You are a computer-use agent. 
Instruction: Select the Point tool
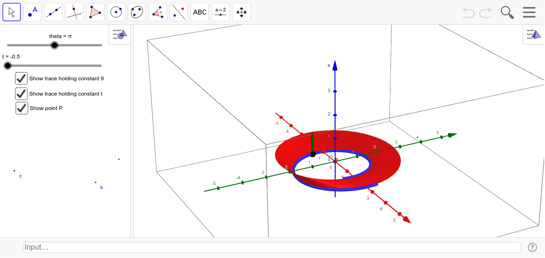pos(32,12)
